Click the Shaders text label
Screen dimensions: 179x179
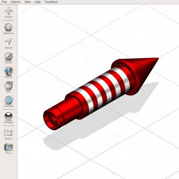pos(9,122)
